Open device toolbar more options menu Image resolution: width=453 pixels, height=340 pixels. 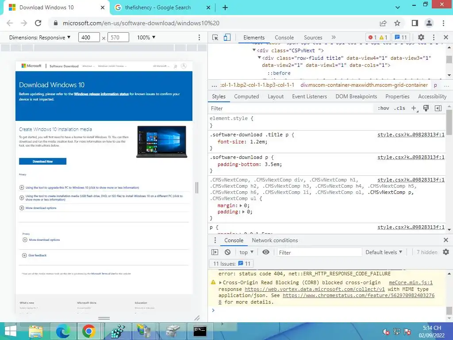point(199,38)
